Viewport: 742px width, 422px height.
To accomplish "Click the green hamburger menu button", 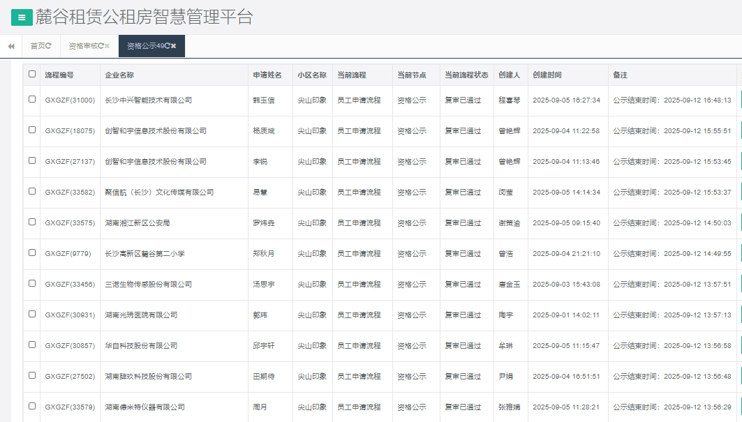I will point(22,17).
